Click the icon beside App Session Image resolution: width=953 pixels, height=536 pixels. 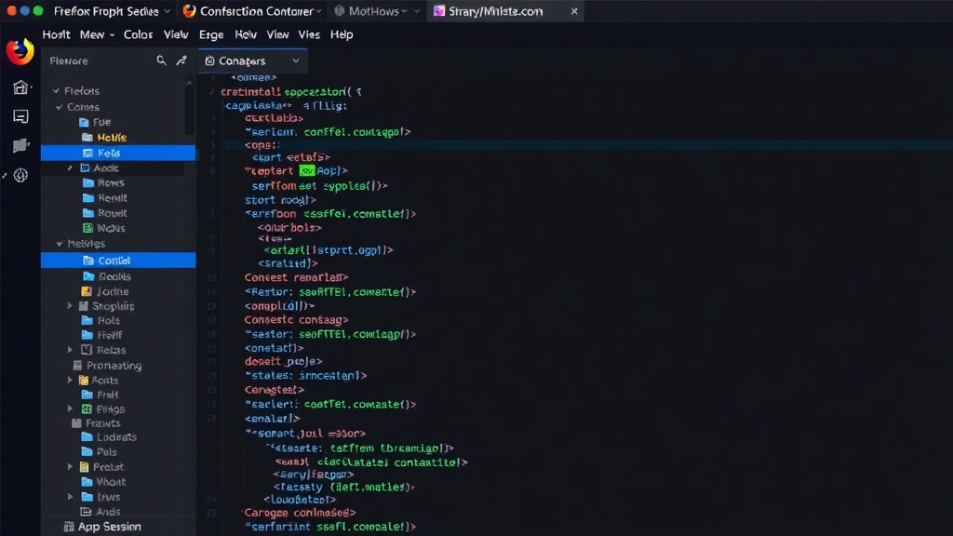[69, 527]
